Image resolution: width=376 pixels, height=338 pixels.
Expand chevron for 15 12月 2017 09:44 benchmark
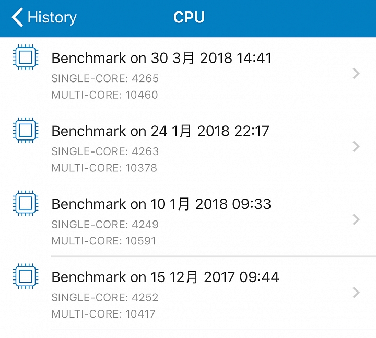coord(356,293)
